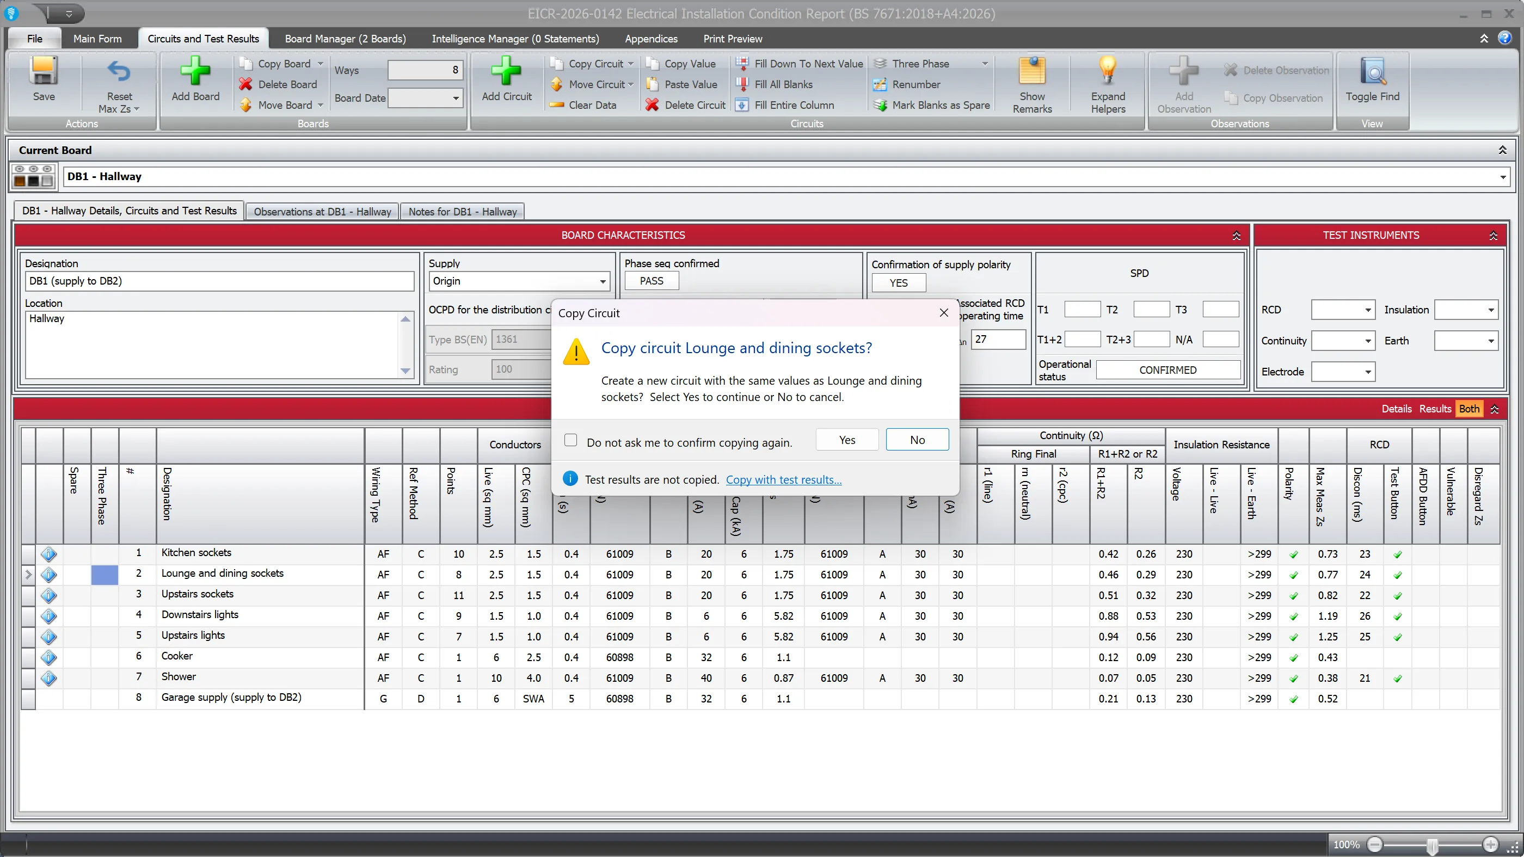Click the info helper icon for Kitchen sockets row
This screenshot has width=1524, height=857.
coord(48,553)
